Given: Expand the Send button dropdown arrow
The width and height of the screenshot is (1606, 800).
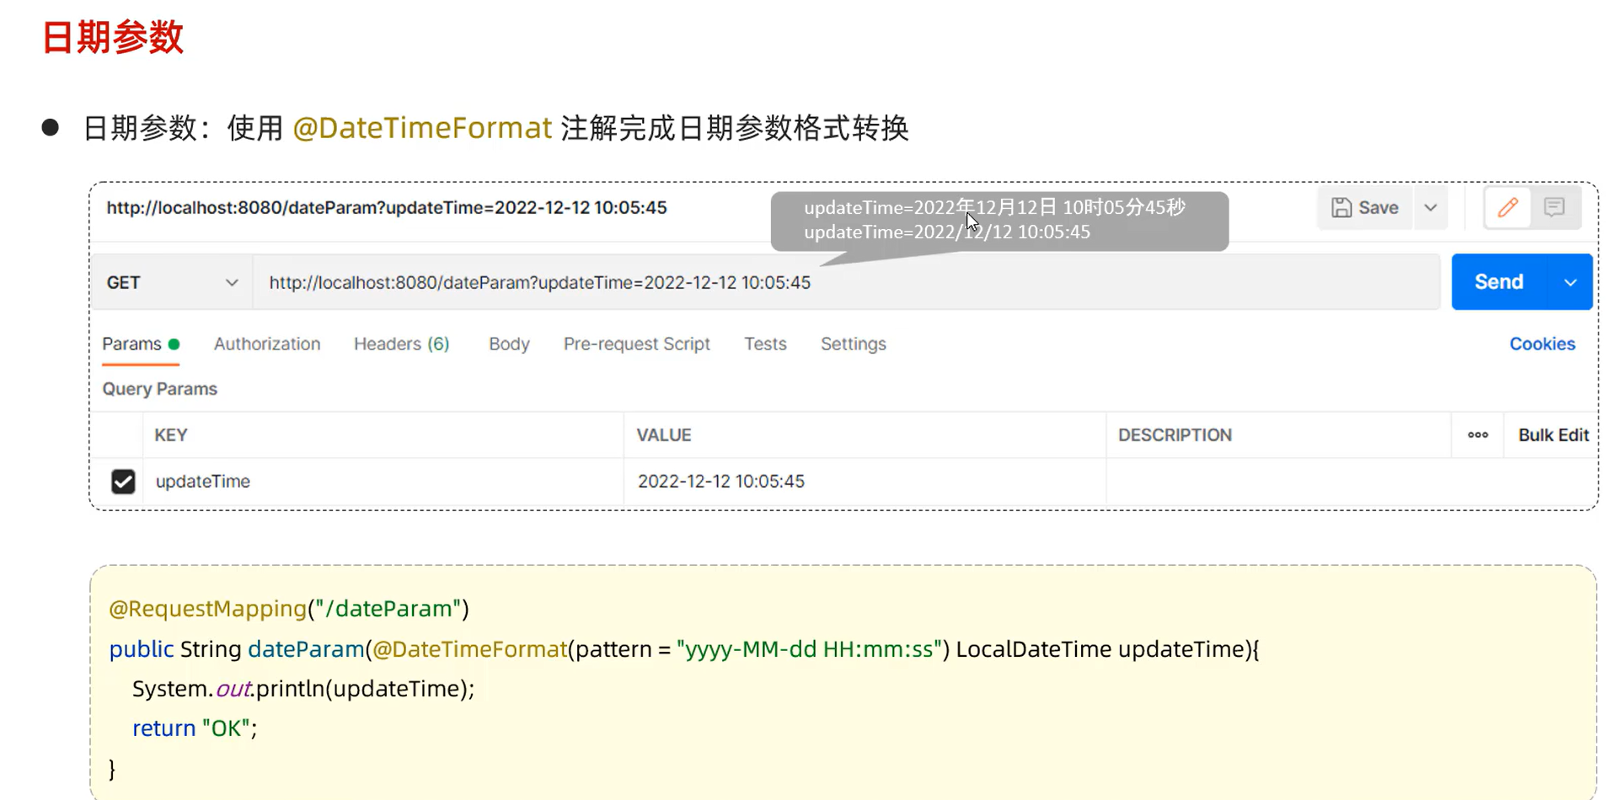Looking at the screenshot, I should tap(1570, 282).
